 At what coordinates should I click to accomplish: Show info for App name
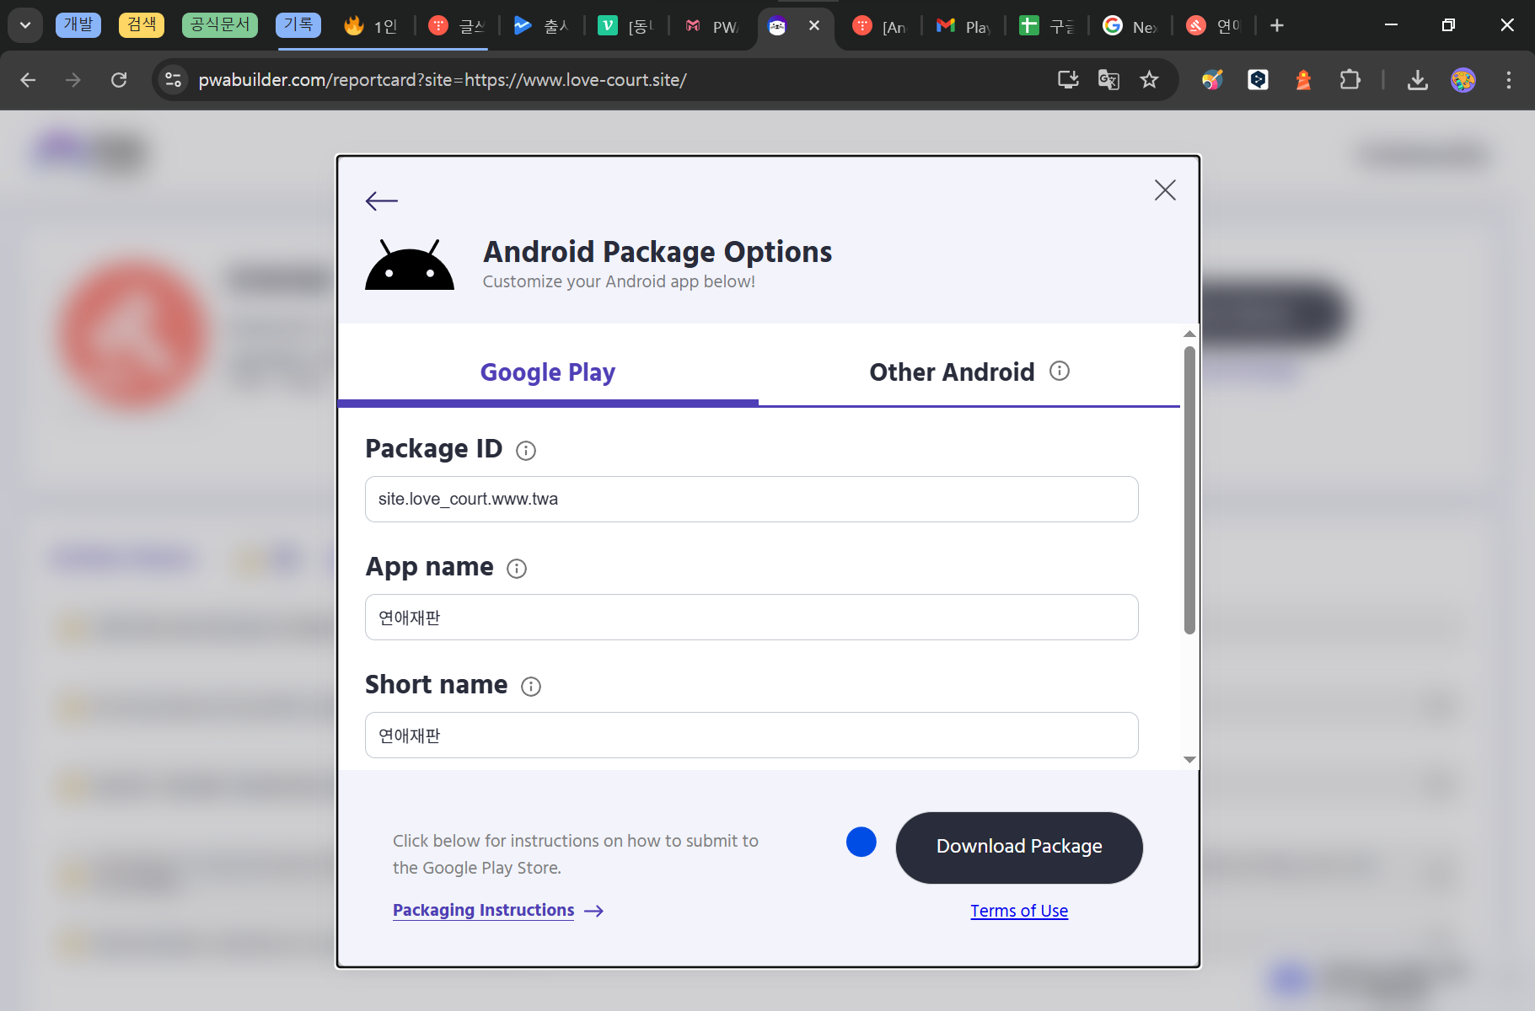click(x=517, y=569)
